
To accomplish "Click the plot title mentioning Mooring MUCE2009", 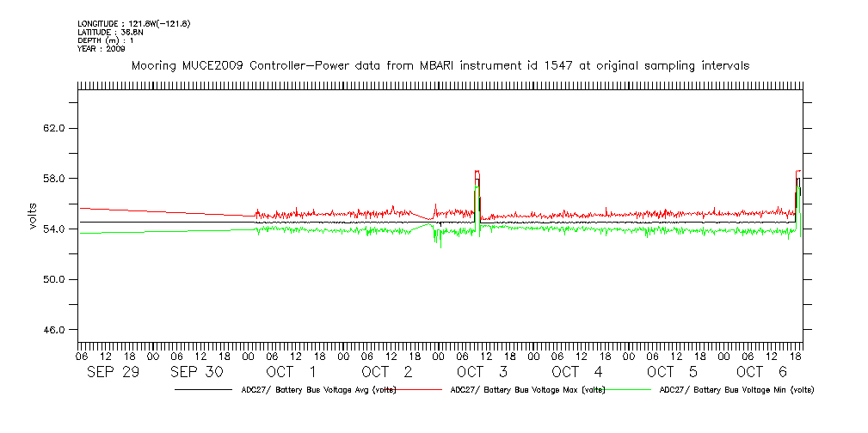I will pyautogui.click(x=440, y=65).
